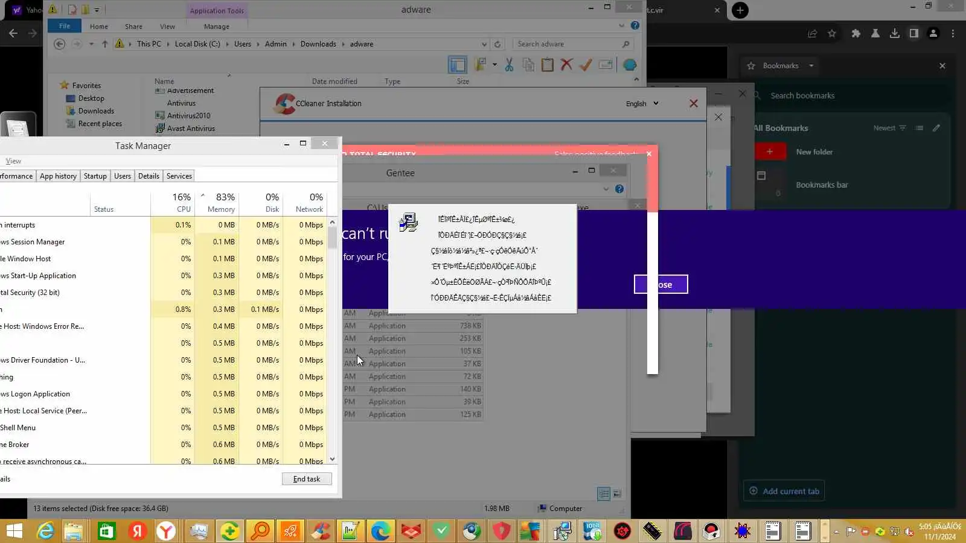
Task: Switch to the Share ribbon tab
Action: tap(133, 27)
